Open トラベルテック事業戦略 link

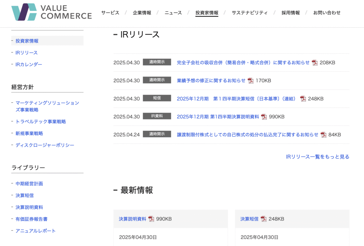(41, 122)
